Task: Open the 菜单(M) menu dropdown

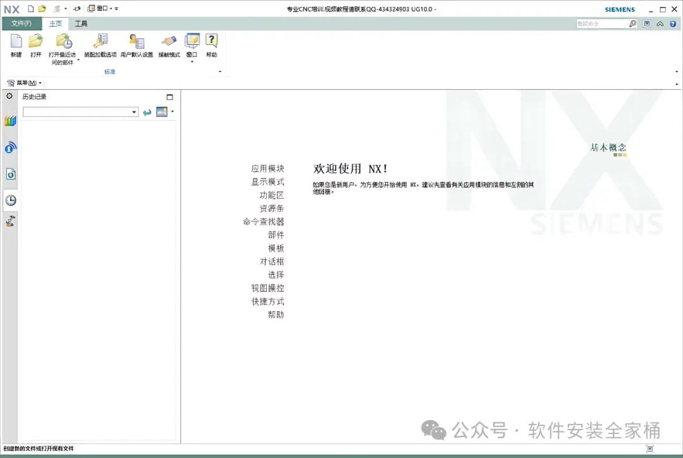Action: (25, 83)
